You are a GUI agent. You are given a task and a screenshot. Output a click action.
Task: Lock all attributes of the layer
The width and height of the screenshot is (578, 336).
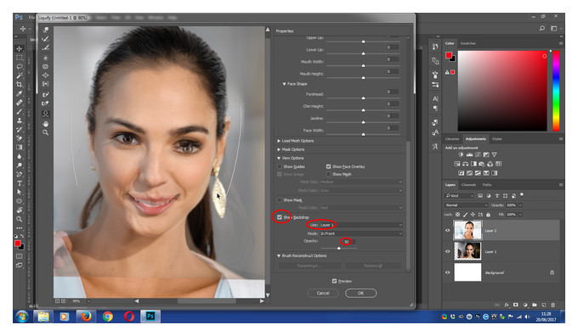(488, 215)
